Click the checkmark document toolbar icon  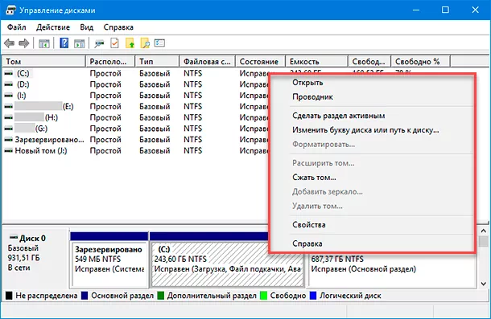click(x=114, y=43)
